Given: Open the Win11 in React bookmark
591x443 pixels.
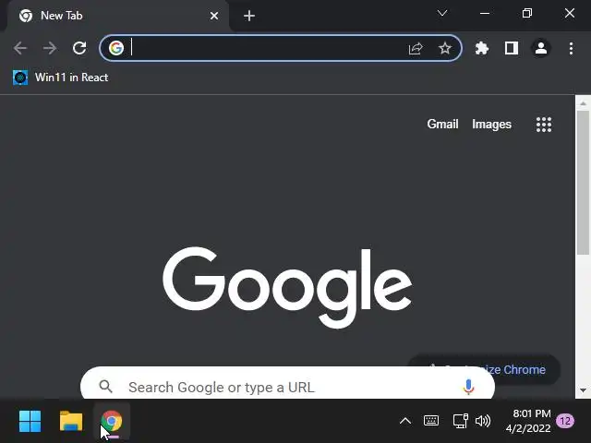Looking at the screenshot, I should click(60, 78).
